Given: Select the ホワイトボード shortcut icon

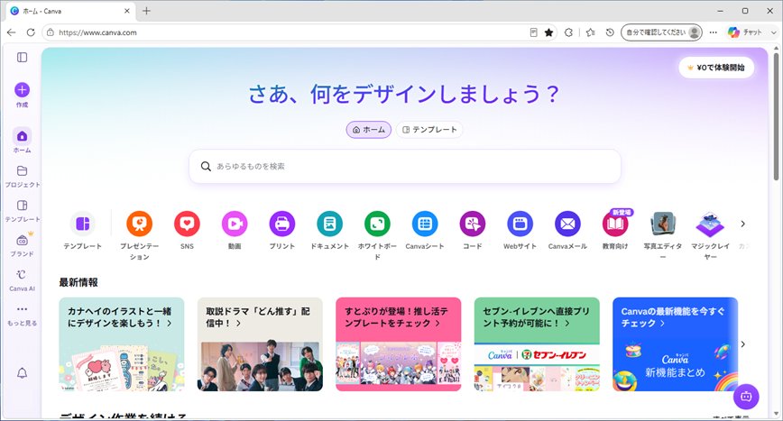Looking at the screenshot, I should 377,224.
